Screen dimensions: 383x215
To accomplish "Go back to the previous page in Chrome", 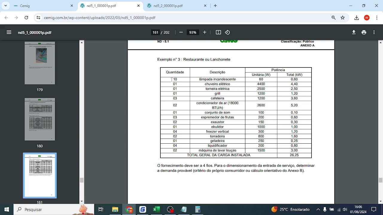I will pyautogui.click(x=6, y=18).
